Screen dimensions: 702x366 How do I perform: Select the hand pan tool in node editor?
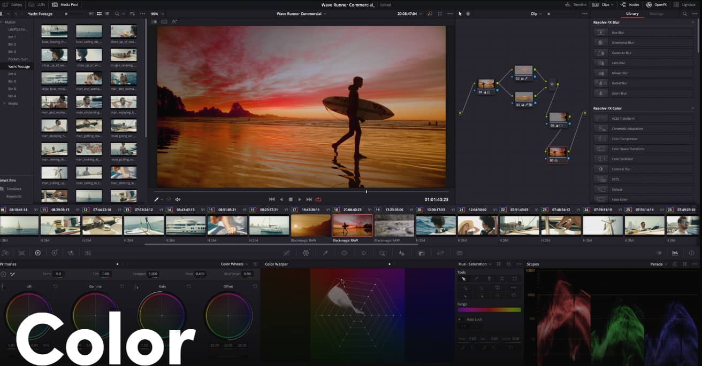(x=468, y=13)
